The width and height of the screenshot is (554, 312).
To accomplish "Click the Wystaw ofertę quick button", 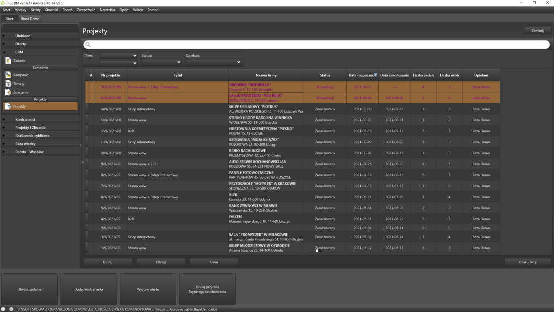I will click(x=148, y=289).
